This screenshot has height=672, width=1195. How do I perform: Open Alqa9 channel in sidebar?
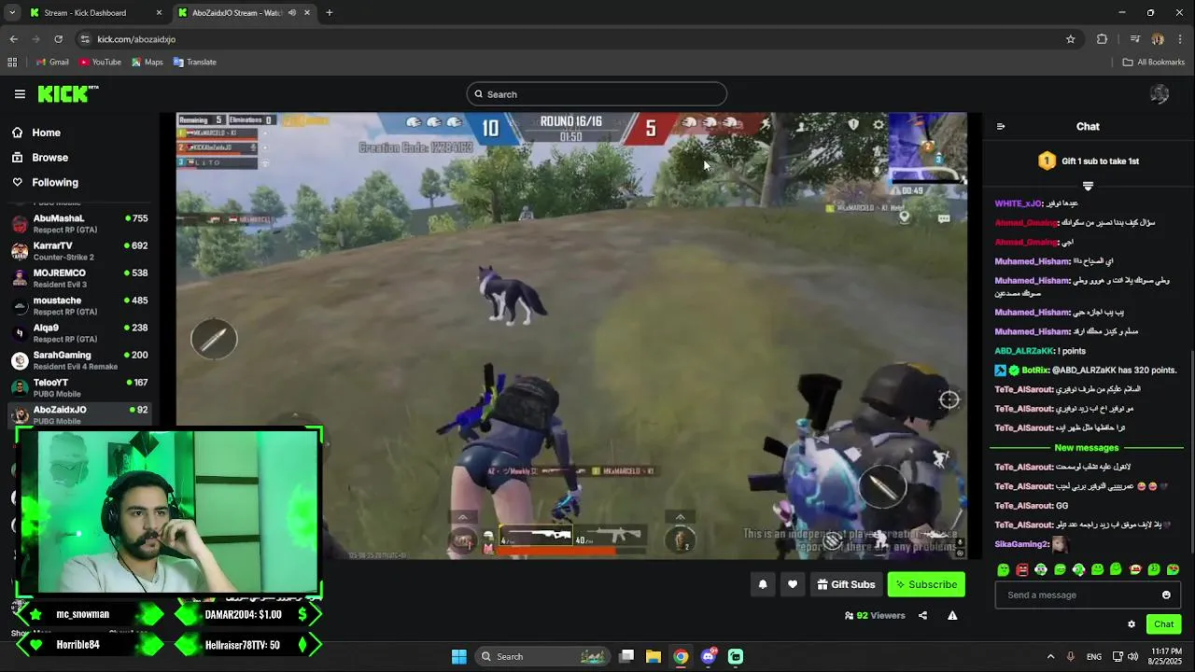coord(80,332)
